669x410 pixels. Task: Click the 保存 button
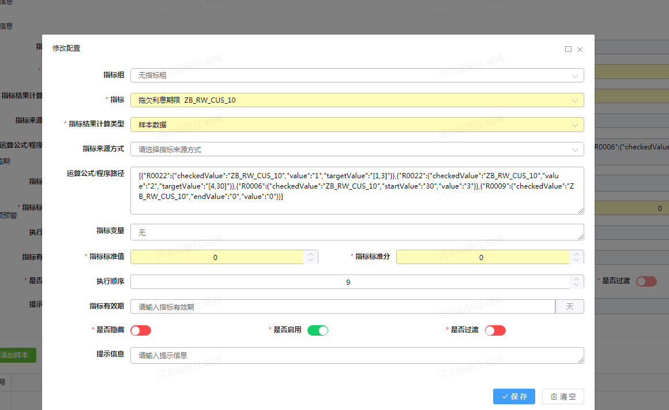click(x=514, y=397)
